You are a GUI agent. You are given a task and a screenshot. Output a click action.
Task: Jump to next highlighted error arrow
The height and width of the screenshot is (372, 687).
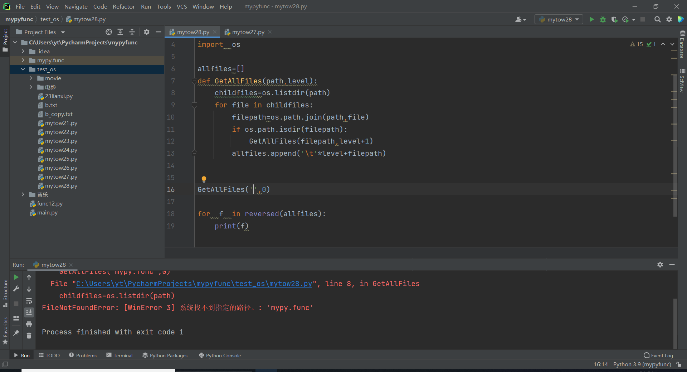[x=672, y=44]
